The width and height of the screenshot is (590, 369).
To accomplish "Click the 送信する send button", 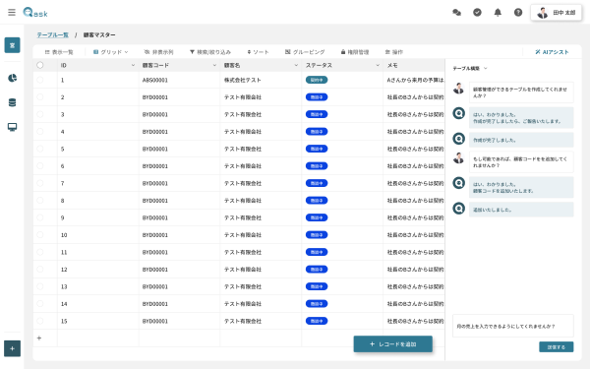I will point(557,347).
